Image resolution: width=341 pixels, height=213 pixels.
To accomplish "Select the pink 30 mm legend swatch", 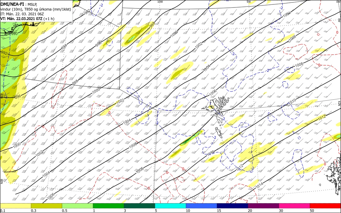I will tap(295, 206).
